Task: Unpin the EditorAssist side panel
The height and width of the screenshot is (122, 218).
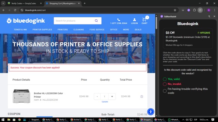Action: [x=209, y=16]
